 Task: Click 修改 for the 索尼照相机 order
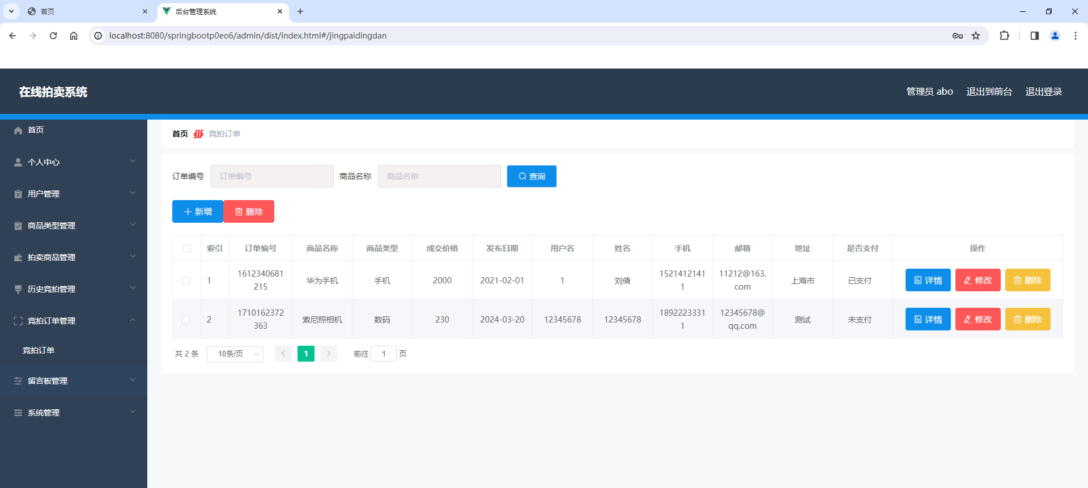[977, 319]
